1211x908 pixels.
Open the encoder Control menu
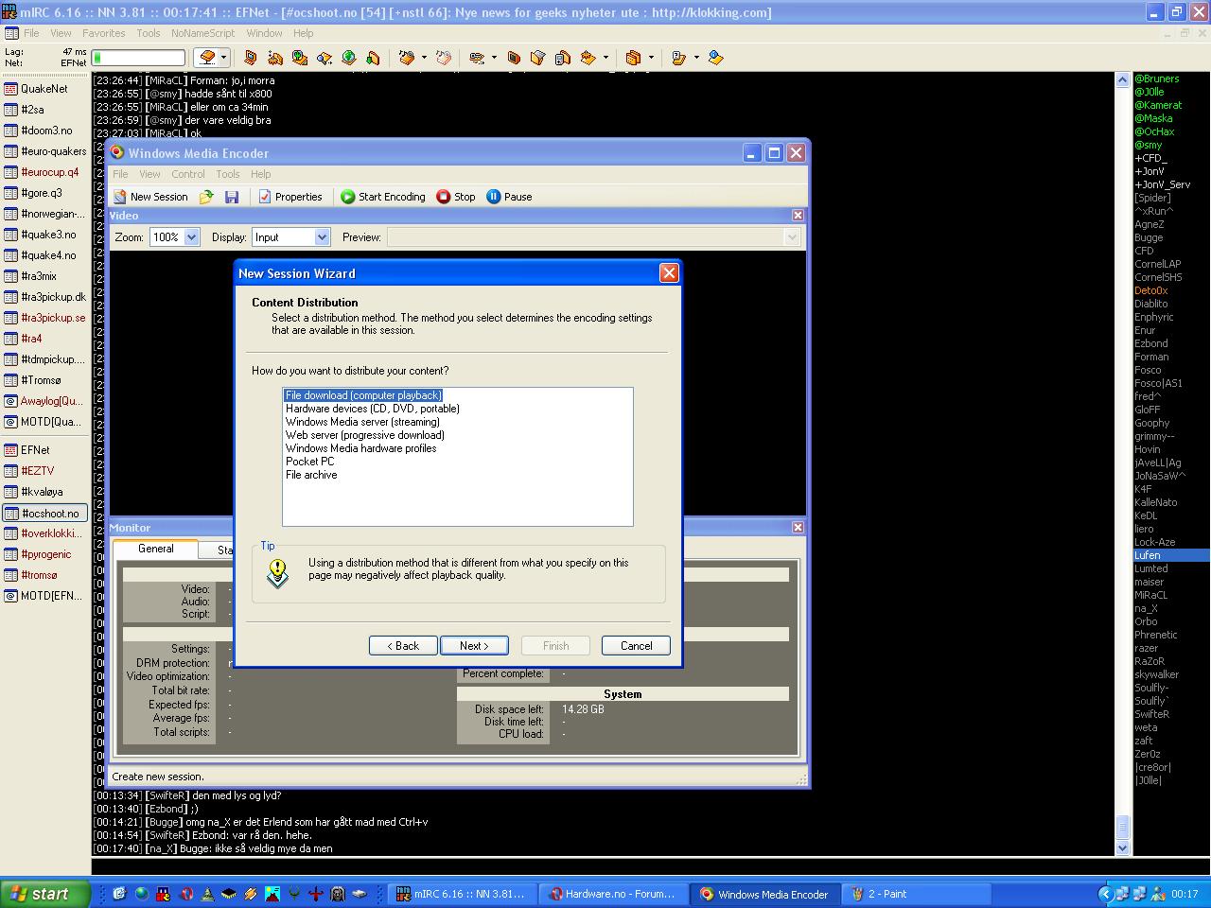(x=188, y=174)
